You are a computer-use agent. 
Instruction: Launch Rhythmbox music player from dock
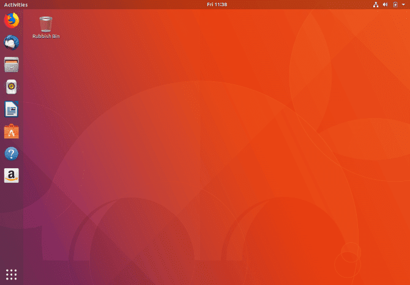(12, 87)
